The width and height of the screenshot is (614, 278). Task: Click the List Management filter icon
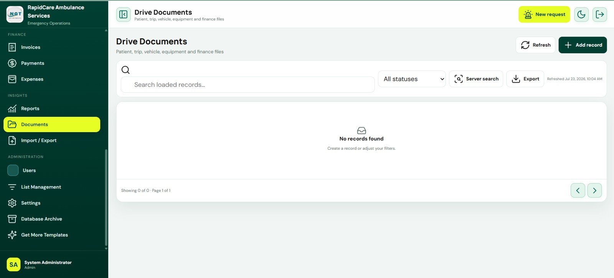12,187
